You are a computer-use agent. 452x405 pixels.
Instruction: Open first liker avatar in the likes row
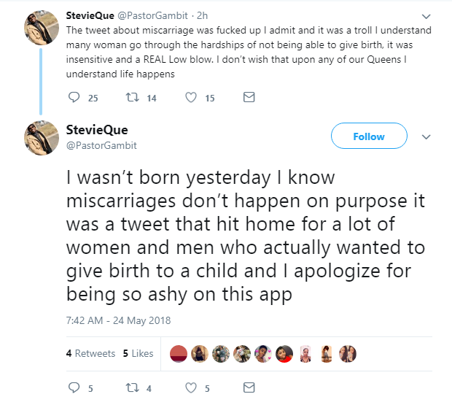(x=179, y=353)
